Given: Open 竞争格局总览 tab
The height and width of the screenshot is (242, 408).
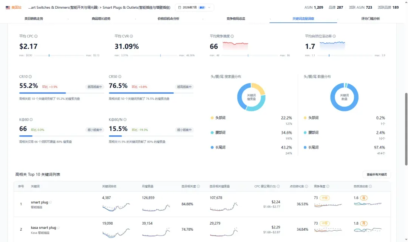Looking at the screenshot, I should tap(236, 19).
